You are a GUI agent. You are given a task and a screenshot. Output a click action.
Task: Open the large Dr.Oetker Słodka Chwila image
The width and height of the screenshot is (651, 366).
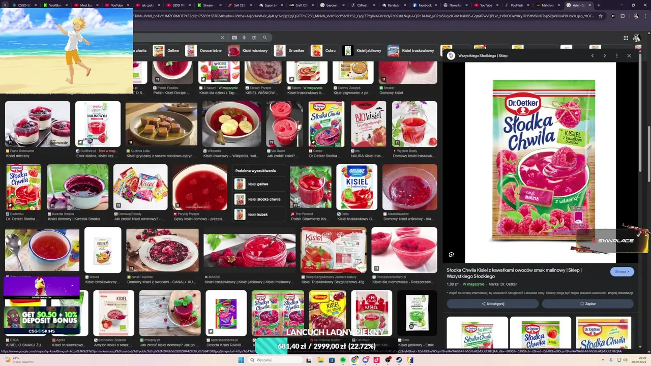tap(540, 163)
